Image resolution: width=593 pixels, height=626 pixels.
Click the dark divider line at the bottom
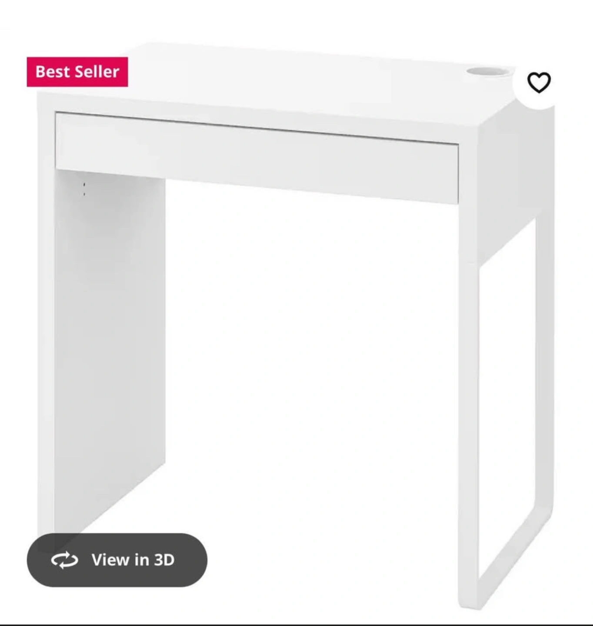coord(296,623)
